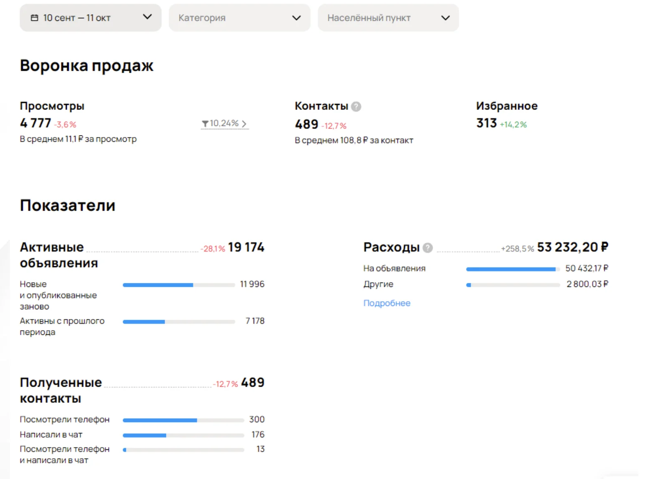Click the Написали в чат progress bar
665x479 pixels.
183,435
